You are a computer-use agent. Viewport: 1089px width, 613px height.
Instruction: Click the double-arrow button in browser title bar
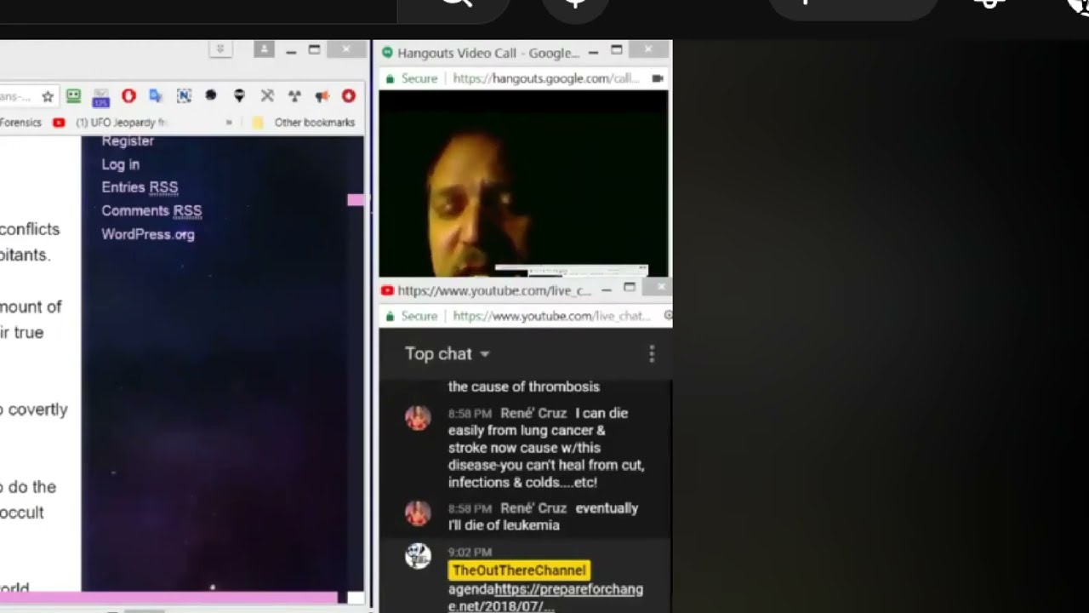(220, 49)
